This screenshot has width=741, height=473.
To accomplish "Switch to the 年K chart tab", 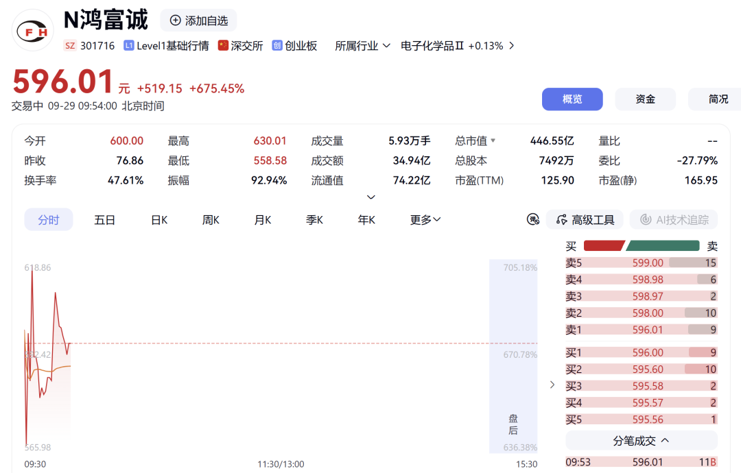I will (366, 220).
